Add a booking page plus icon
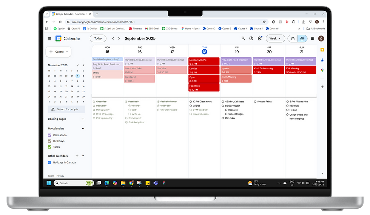 click(83, 119)
